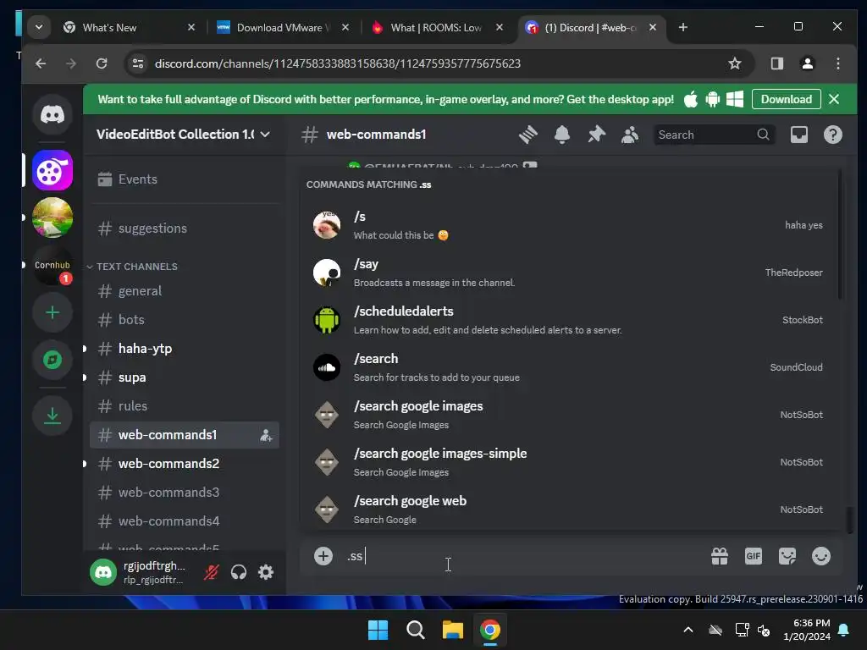Toggle the member list icon
Screen dimensions: 867x650
coord(630,135)
